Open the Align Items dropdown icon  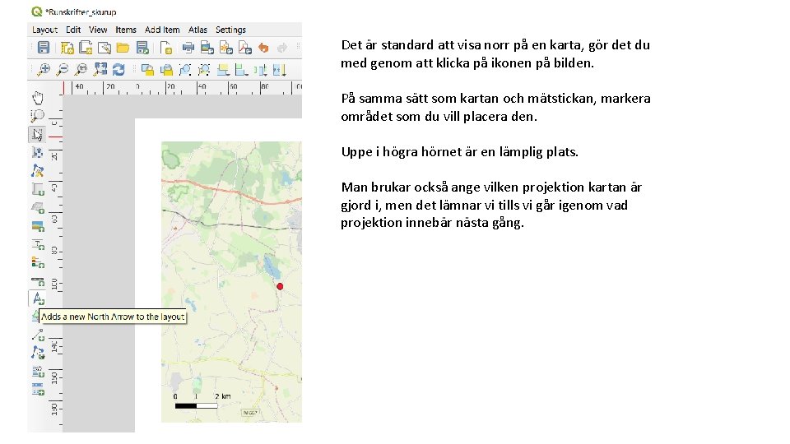(x=242, y=69)
